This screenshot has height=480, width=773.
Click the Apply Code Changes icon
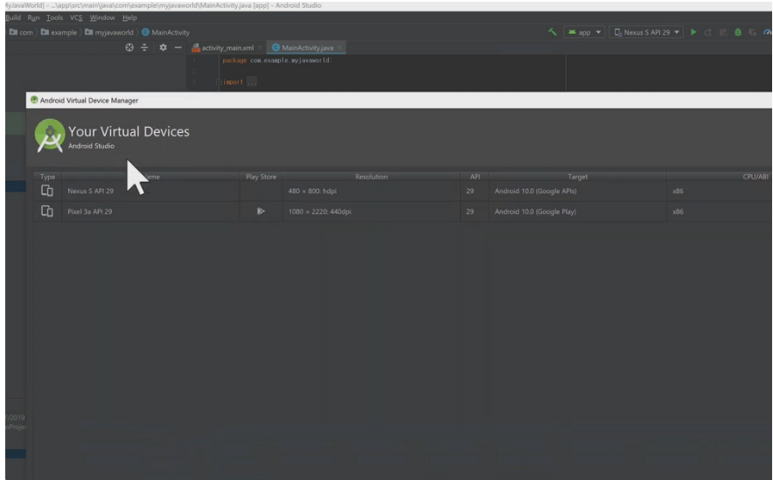click(x=723, y=32)
